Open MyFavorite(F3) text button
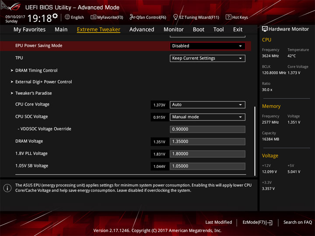The width and height of the screenshot is (315, 236). pyautogui.click(x=110, y=17)
